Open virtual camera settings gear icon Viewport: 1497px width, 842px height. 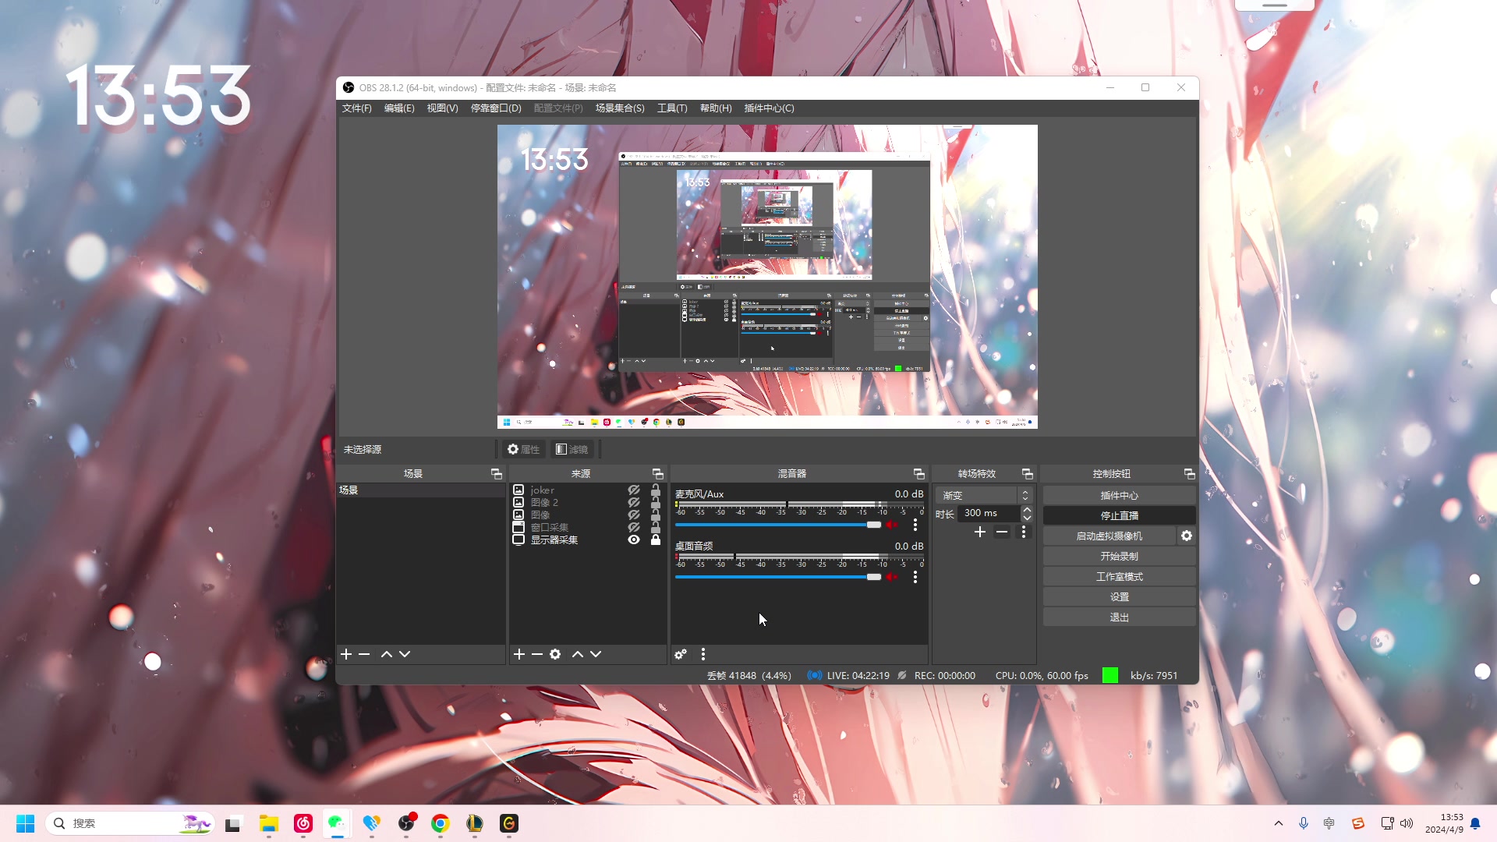tap(1187, 536)
